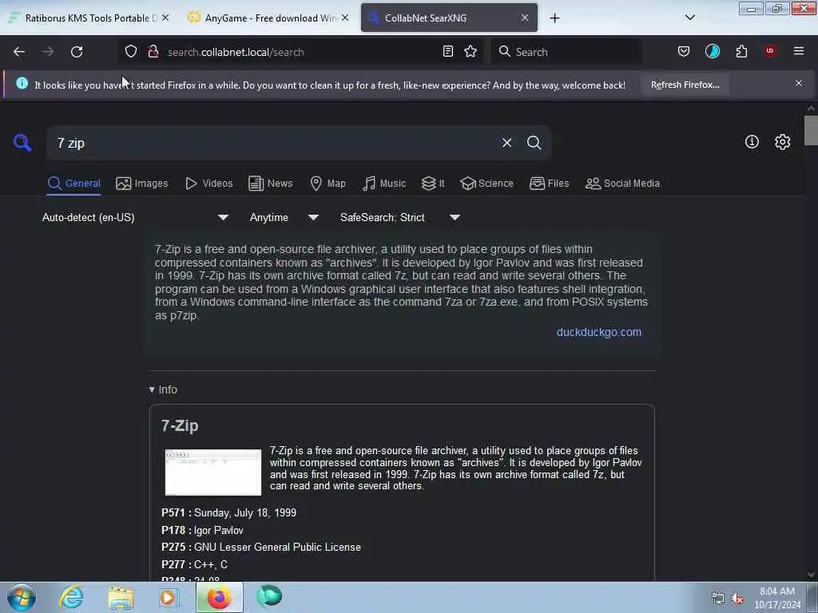Open SearXNG preferences gear icon
818x613 pixels.
click(782, 141)
